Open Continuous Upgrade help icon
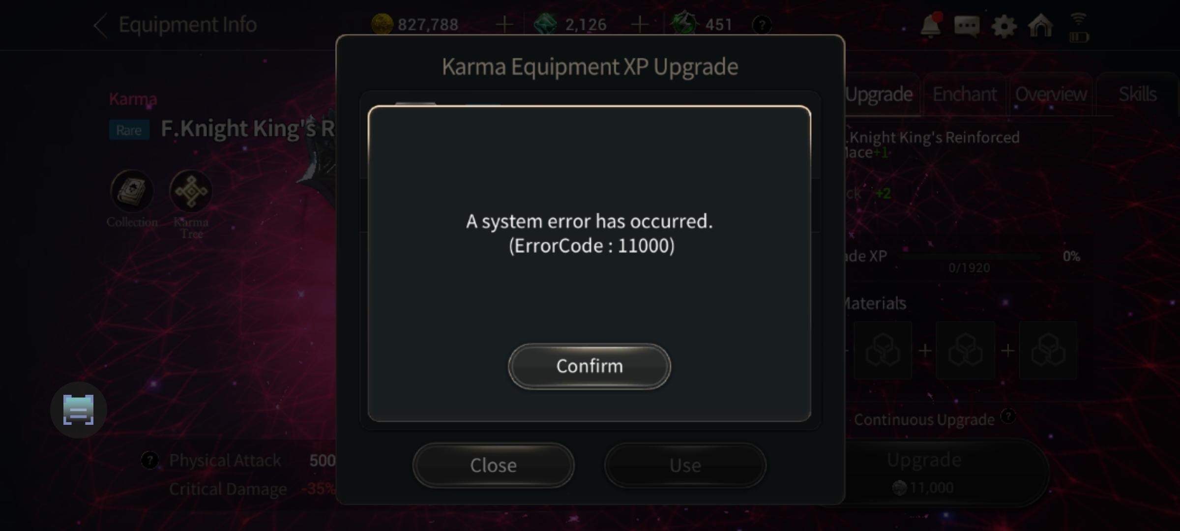The height and width of the screenshot is (531, 1180). pos(1008,416)
